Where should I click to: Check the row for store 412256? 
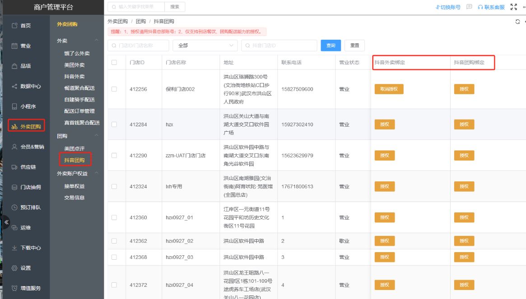(114, 89)
